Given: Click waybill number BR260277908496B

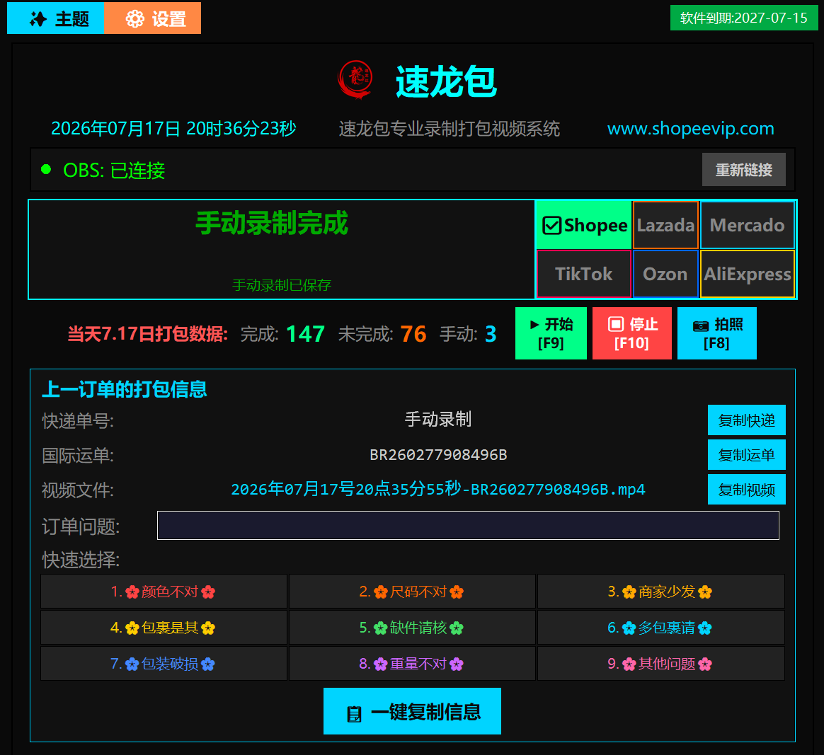Looking at the screenshot, I should tap(438, 454).
